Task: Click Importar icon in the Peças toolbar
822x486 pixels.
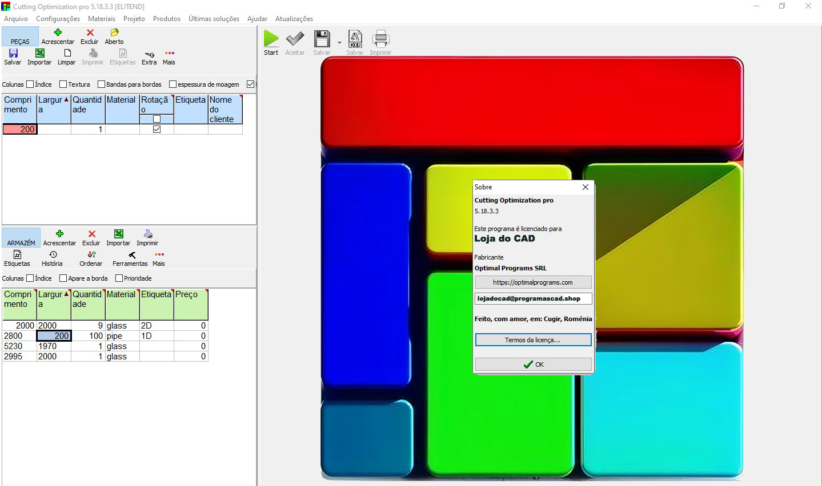Action: coord(39,54)
